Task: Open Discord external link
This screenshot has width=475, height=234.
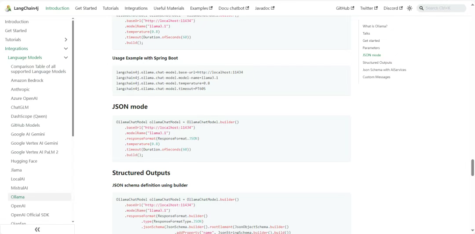Action: tap(393, 8)
